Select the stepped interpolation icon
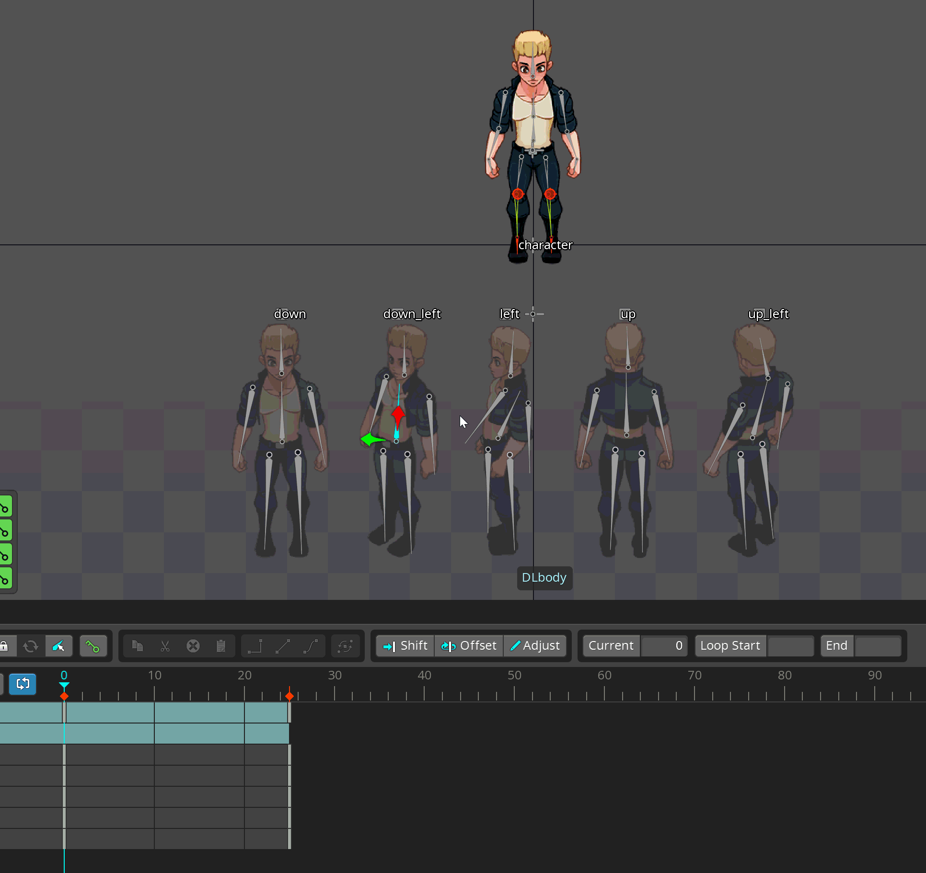 pos(255,646)
